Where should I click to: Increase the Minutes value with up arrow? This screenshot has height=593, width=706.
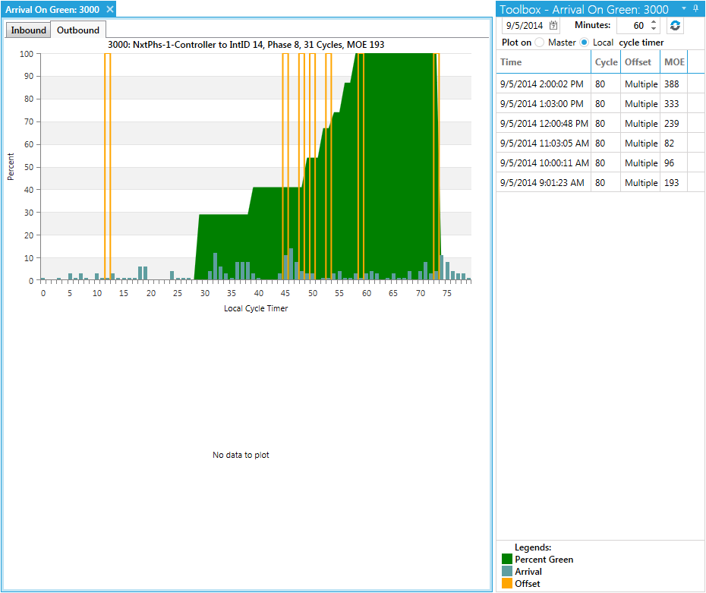click(654, 22)
